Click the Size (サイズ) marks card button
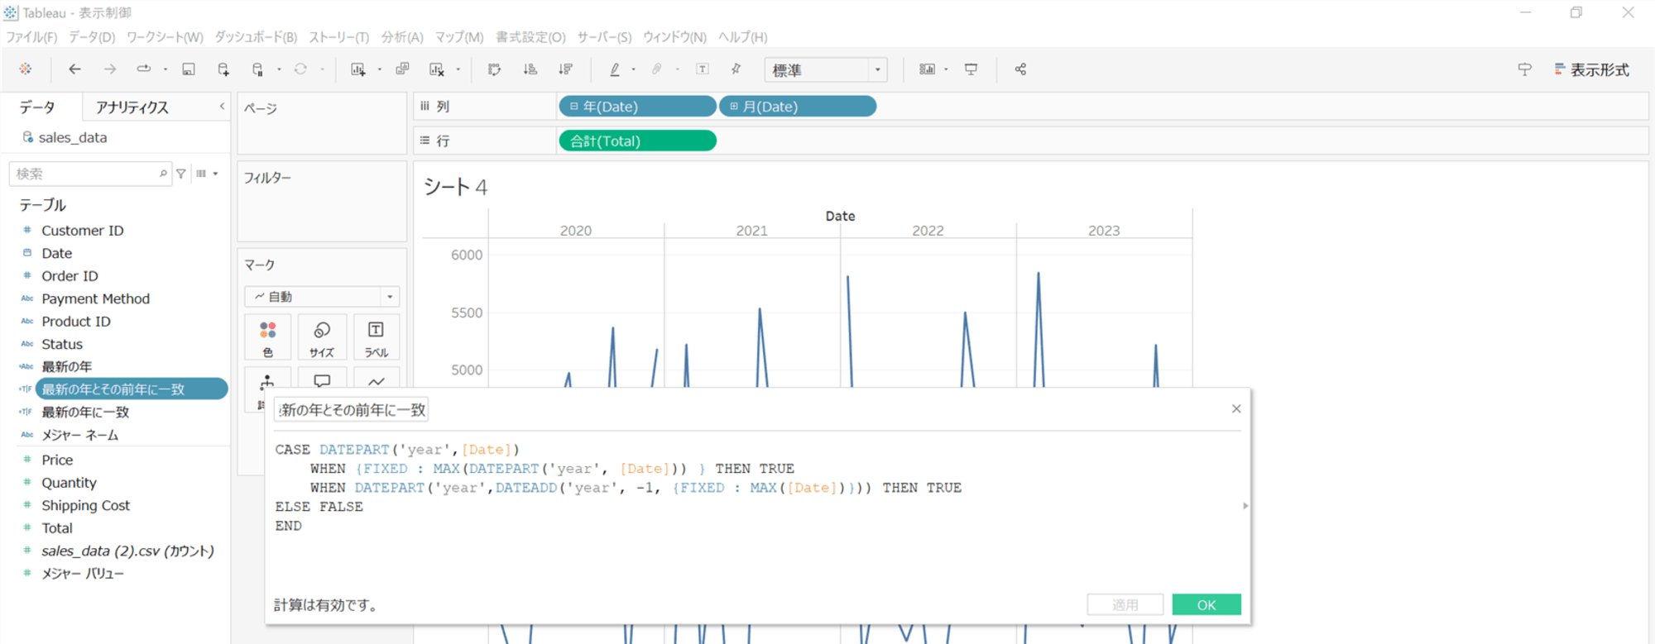 [322, 337]
